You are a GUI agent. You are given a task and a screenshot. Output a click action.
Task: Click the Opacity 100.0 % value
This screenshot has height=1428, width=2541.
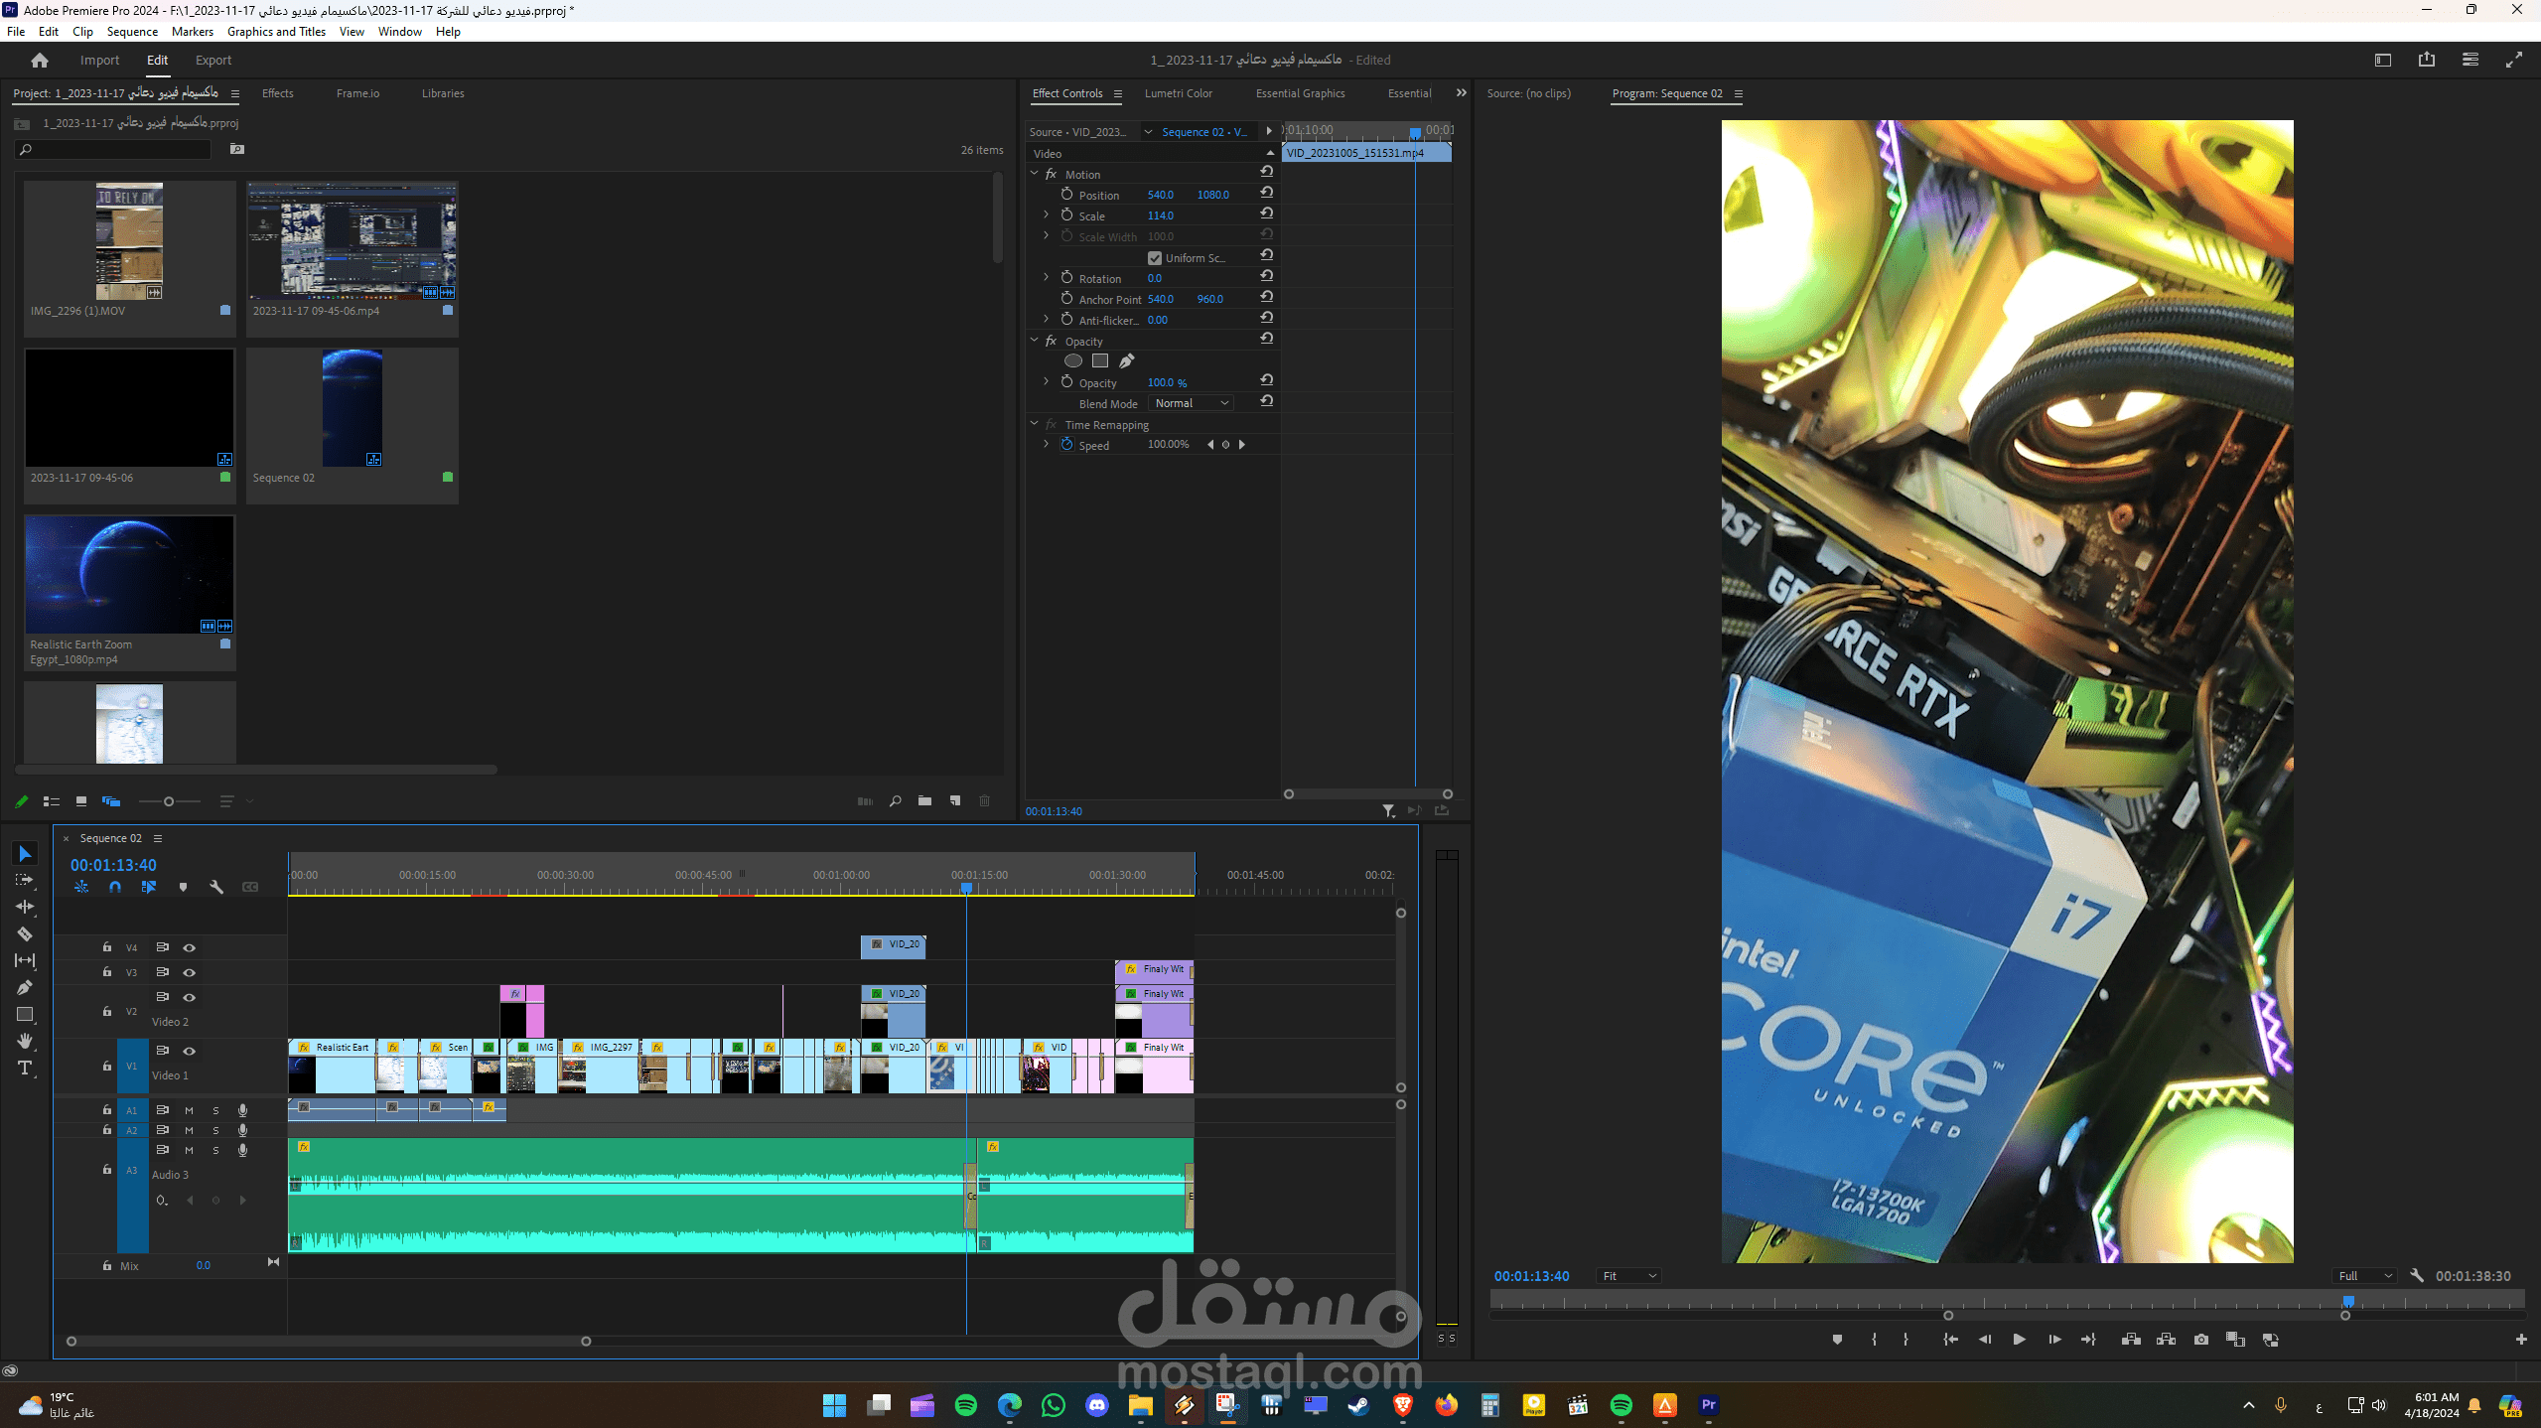pyautogui.click(x=1167, y=382)
